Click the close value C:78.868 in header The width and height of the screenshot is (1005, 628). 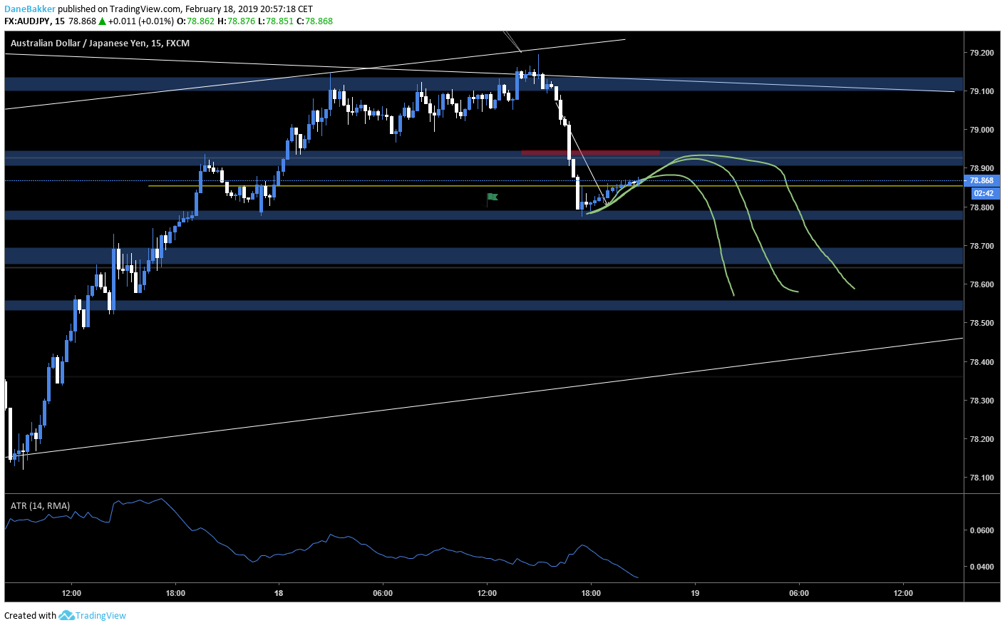coord(314,21)
